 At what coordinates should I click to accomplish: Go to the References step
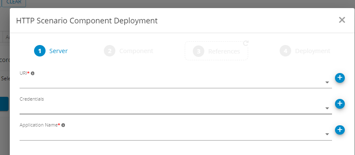[x=216, y=51]
